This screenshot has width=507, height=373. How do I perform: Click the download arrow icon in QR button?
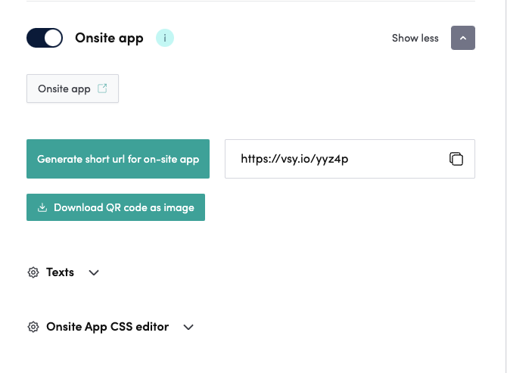pos(42,207)
